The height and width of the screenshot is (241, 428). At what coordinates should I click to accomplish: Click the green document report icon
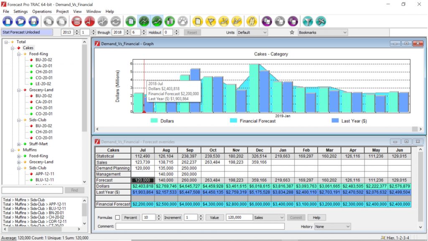coord(131,21)
